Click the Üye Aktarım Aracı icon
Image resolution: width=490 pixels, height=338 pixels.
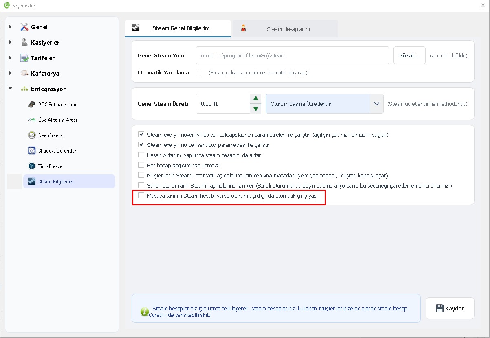tap(31, 120)
